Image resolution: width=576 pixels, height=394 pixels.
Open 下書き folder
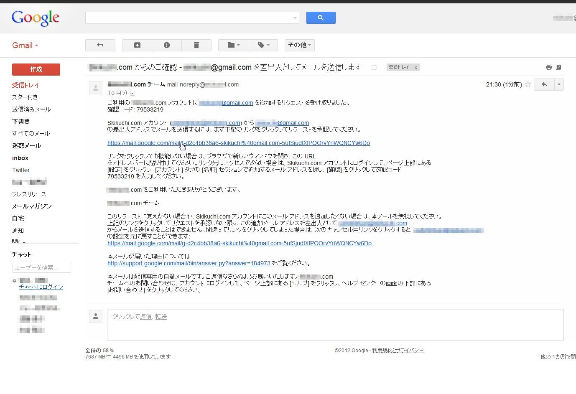pos(21,121)
